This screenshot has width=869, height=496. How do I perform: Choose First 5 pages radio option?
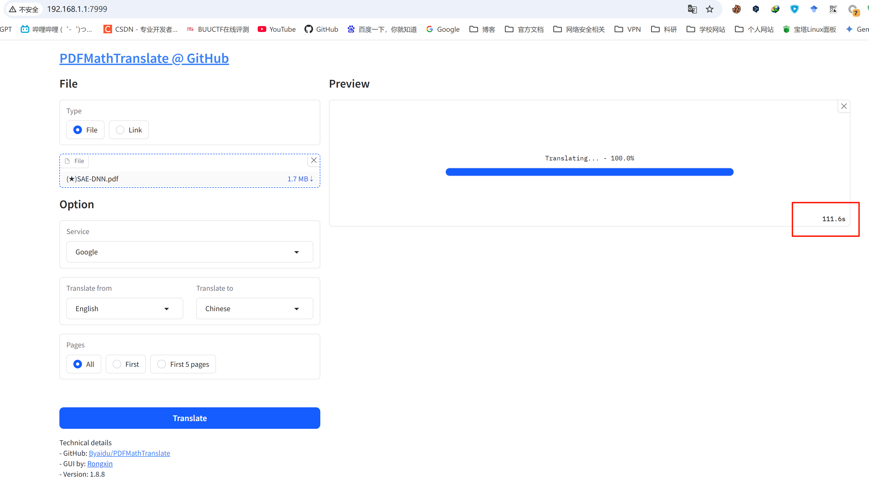pos(161,364)
